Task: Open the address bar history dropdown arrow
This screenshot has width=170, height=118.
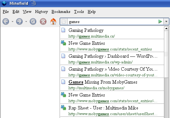Action: [x=166, y=21]
